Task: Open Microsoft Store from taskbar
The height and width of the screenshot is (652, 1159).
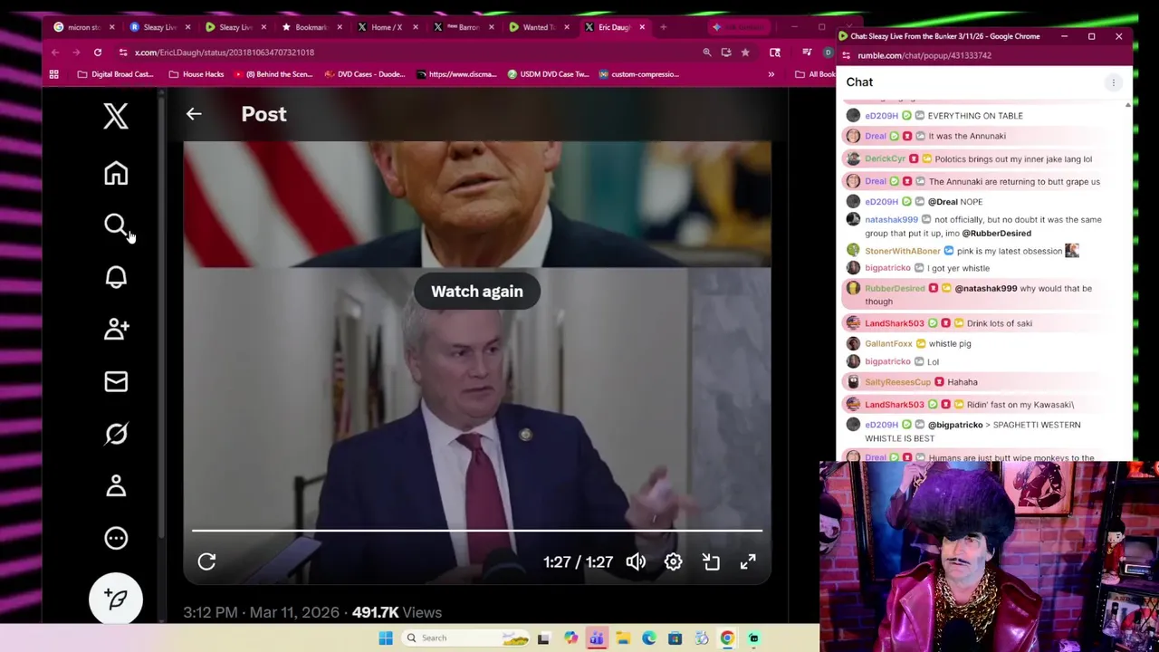Action: tap(675, 638)
